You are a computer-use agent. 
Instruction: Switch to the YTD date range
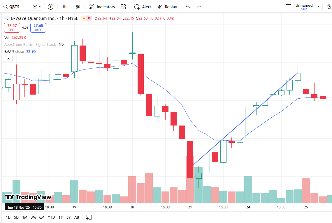coord(51,217)
